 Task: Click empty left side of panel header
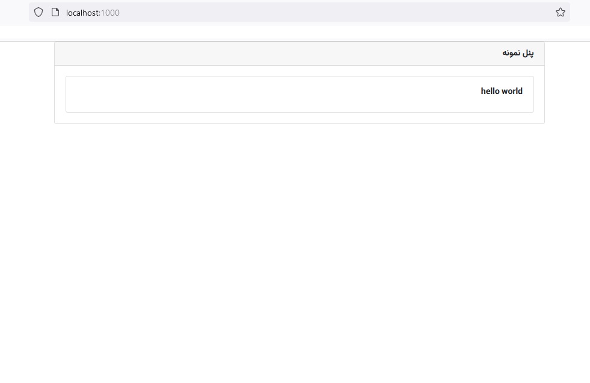[180, 53]
